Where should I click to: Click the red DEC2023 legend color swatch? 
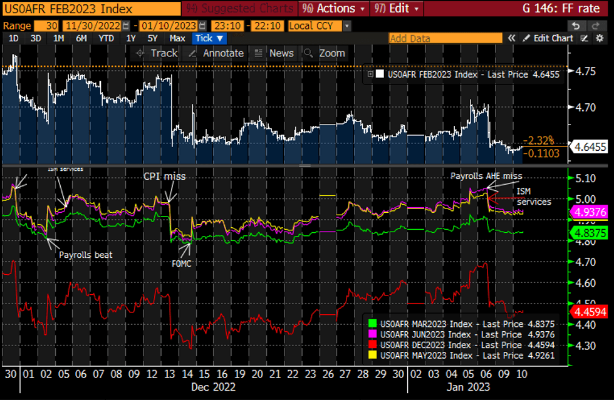pos(372,345)
